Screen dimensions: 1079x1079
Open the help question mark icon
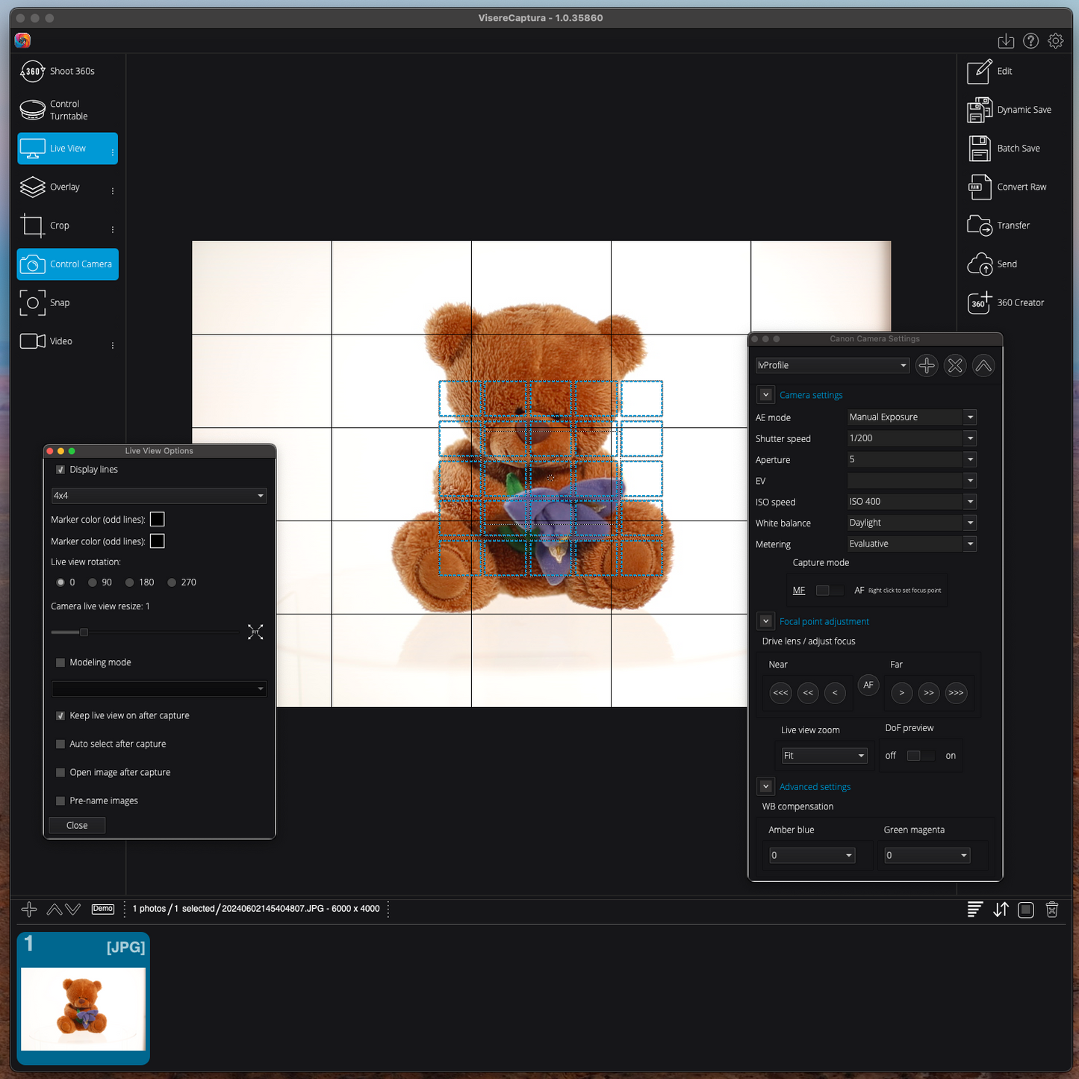[x=1030, y=41]
